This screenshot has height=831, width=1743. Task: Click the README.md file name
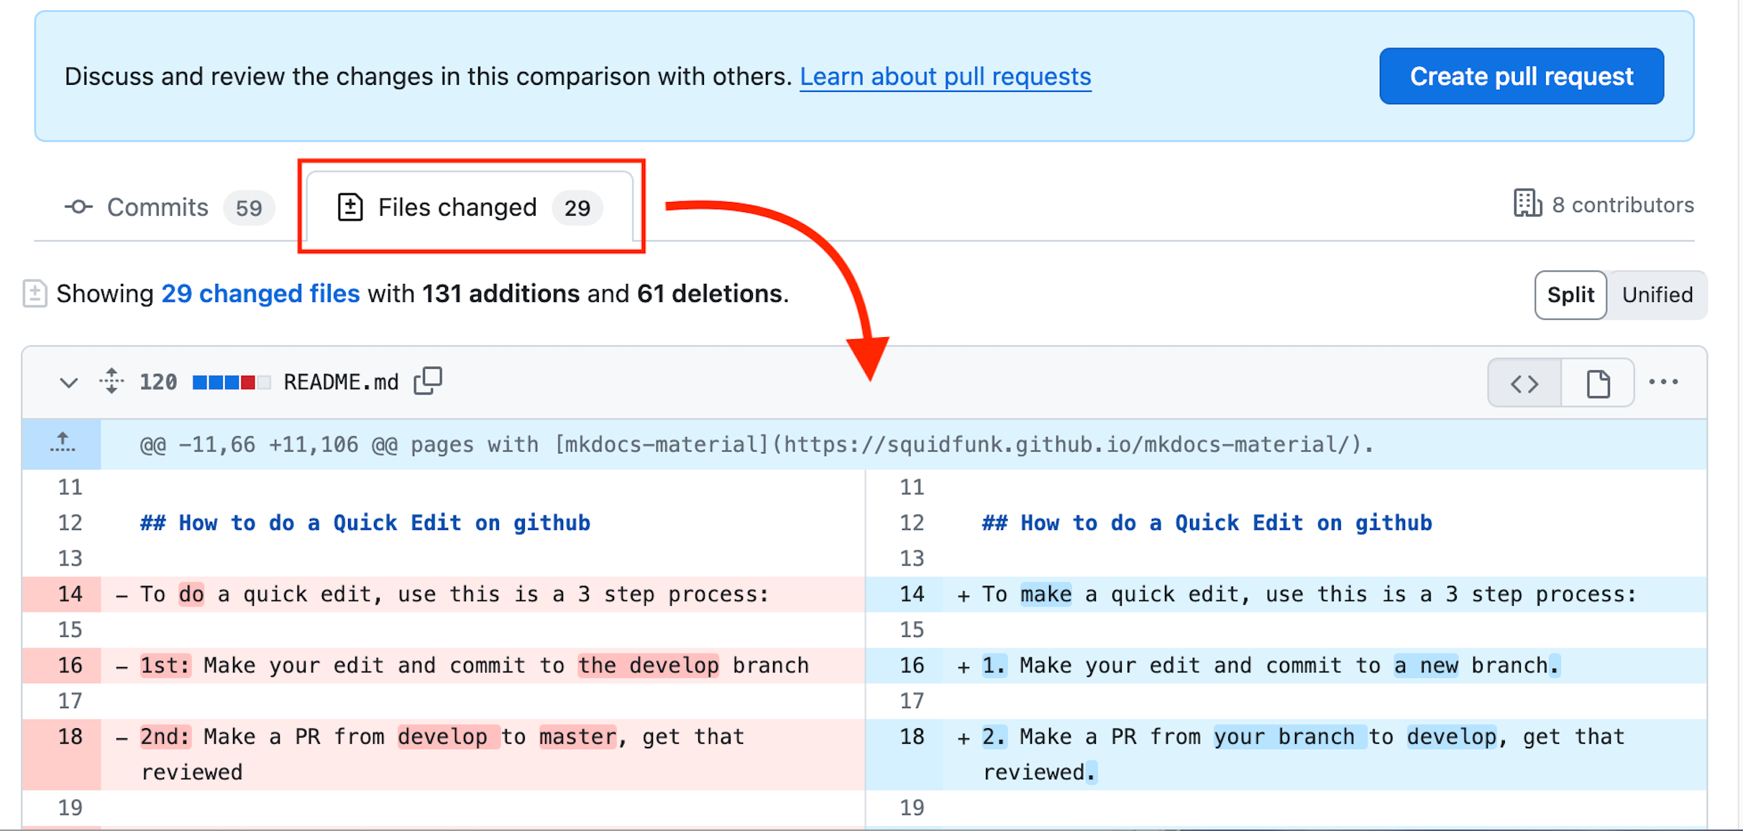tap(341, 382)
